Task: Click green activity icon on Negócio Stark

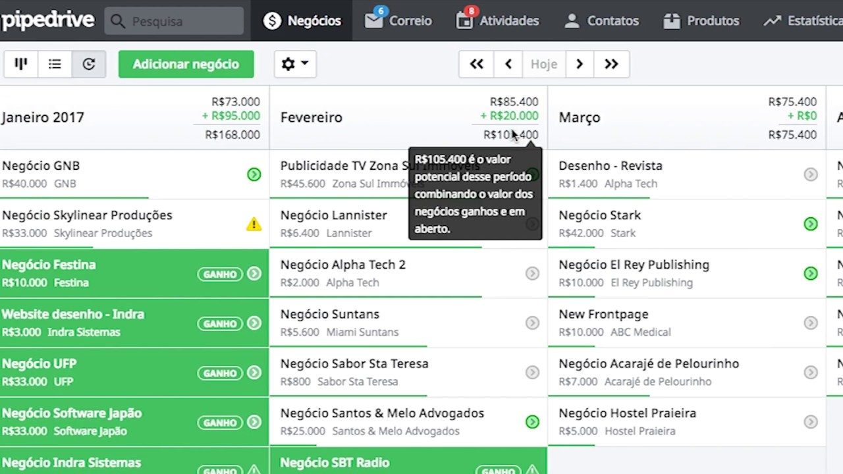Action: point(811,224)
